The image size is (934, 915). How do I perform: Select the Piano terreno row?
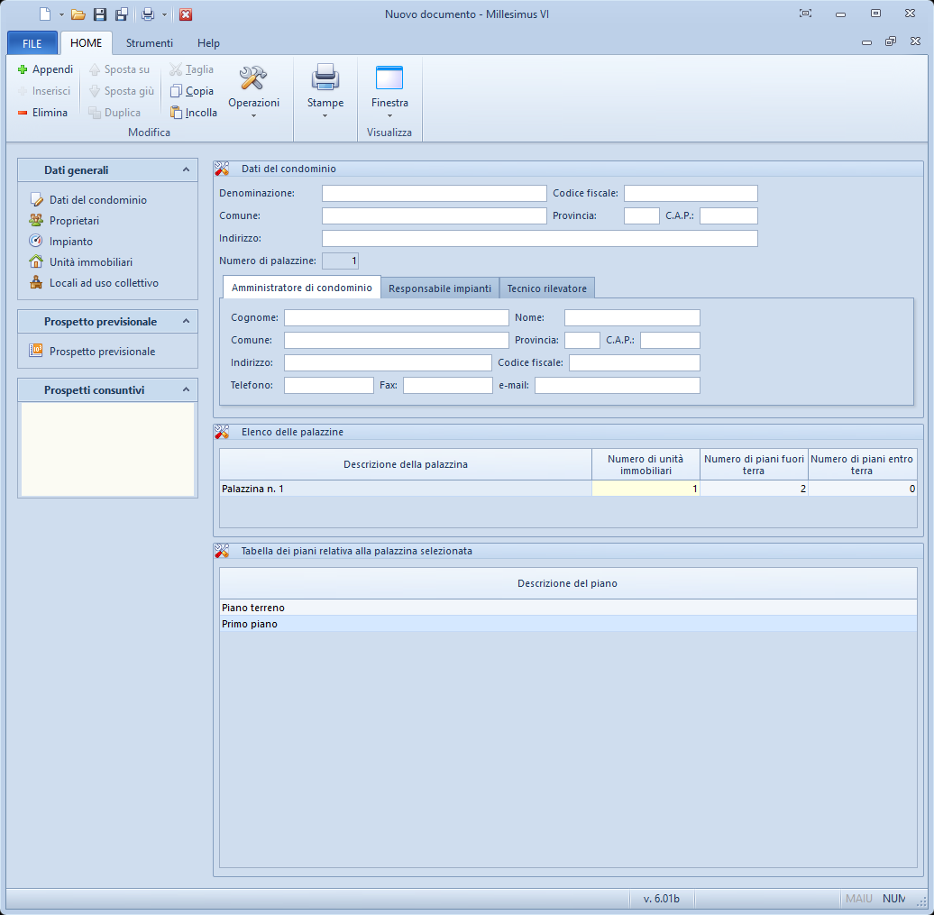click(x=568, y=608)
